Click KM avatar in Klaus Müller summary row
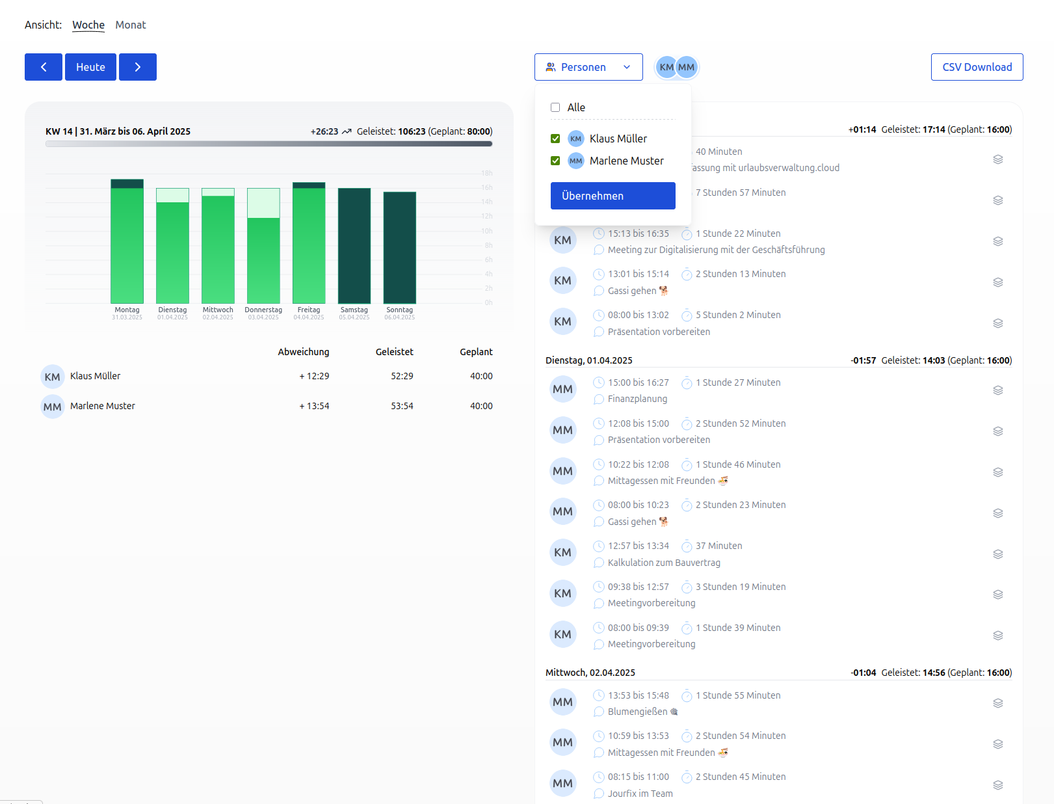The image size is (1054, 804). (53, 377)
